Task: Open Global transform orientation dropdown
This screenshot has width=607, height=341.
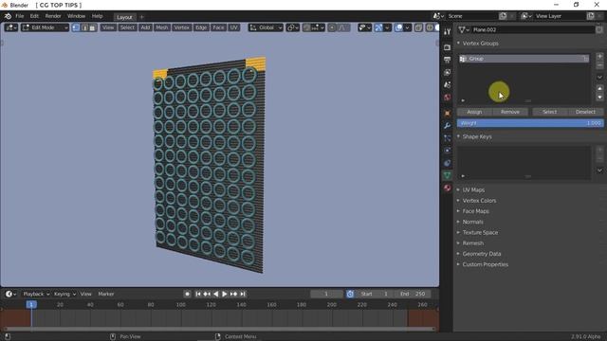Action: pos(266,27)
